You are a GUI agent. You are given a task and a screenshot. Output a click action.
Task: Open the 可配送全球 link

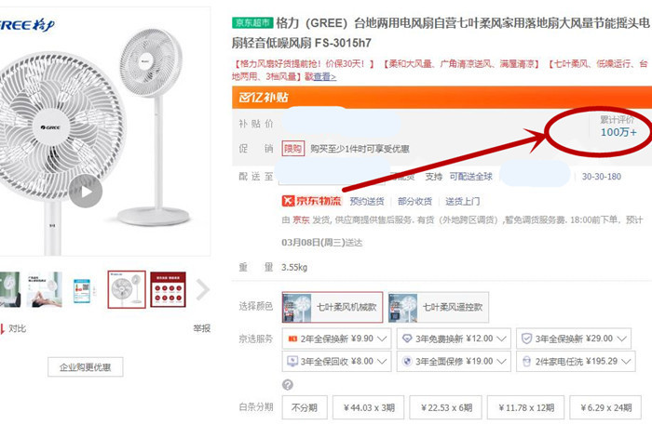[470, 177]
